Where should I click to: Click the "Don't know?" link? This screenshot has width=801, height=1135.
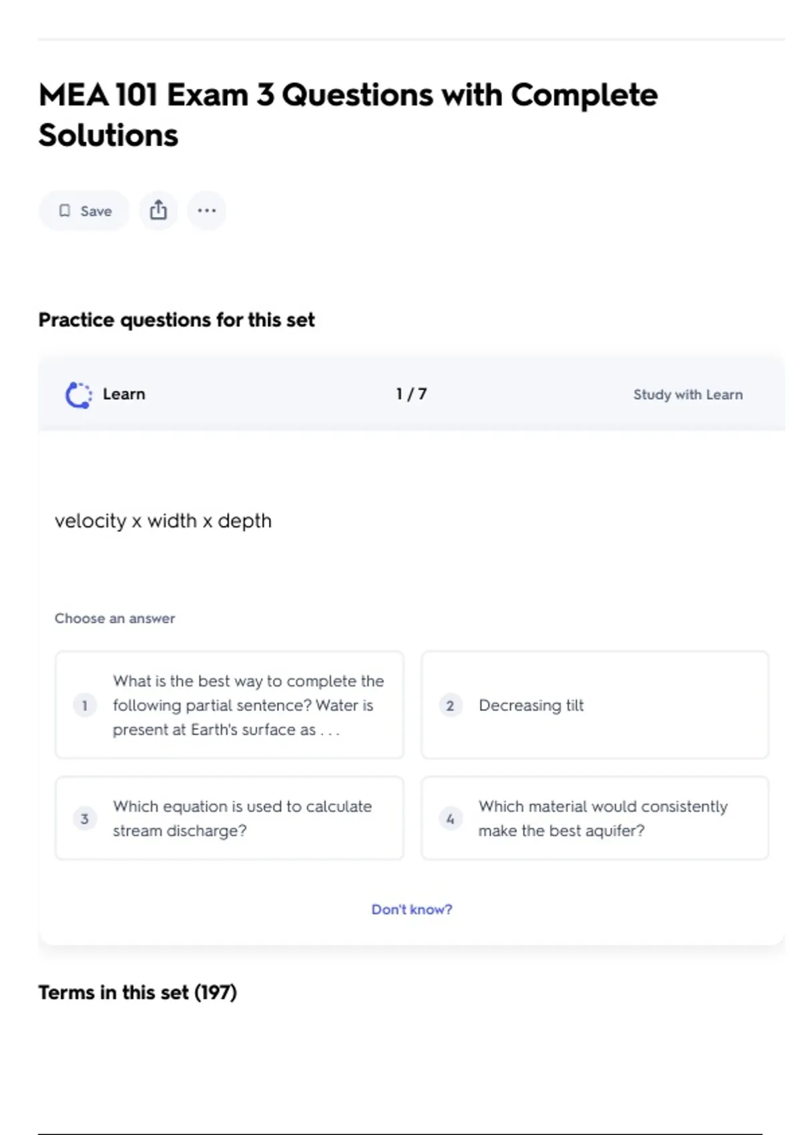(412, 909)
